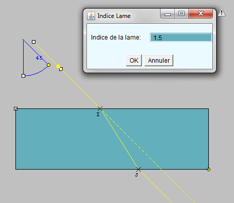Click the incidence point I cross marker
Image resolution: width=234 pixels, height=203 pixels.
pyautogui.click(x=100, y=108)
